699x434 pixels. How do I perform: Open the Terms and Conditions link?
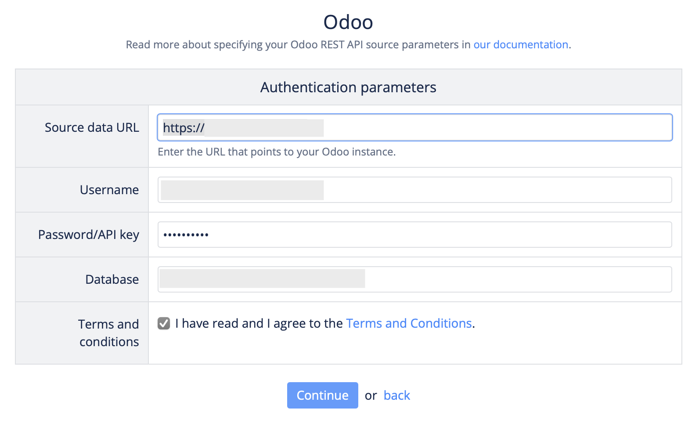coord(409,324)
